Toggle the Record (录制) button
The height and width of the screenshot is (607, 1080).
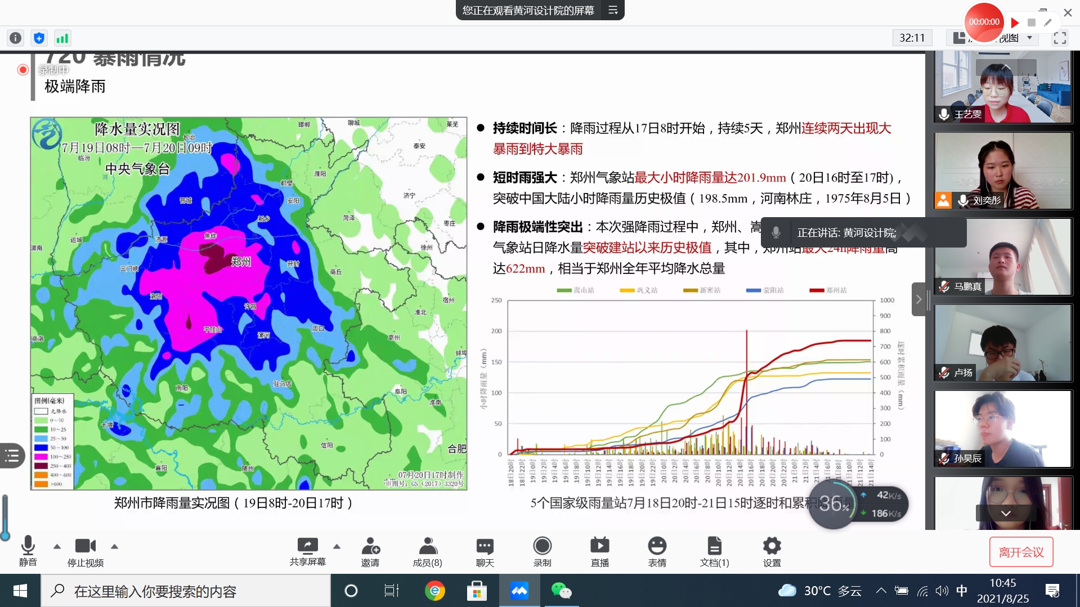point(542,551)
